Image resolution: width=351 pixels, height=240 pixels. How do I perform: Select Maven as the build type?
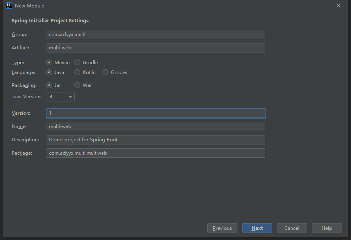coord(49,62)
